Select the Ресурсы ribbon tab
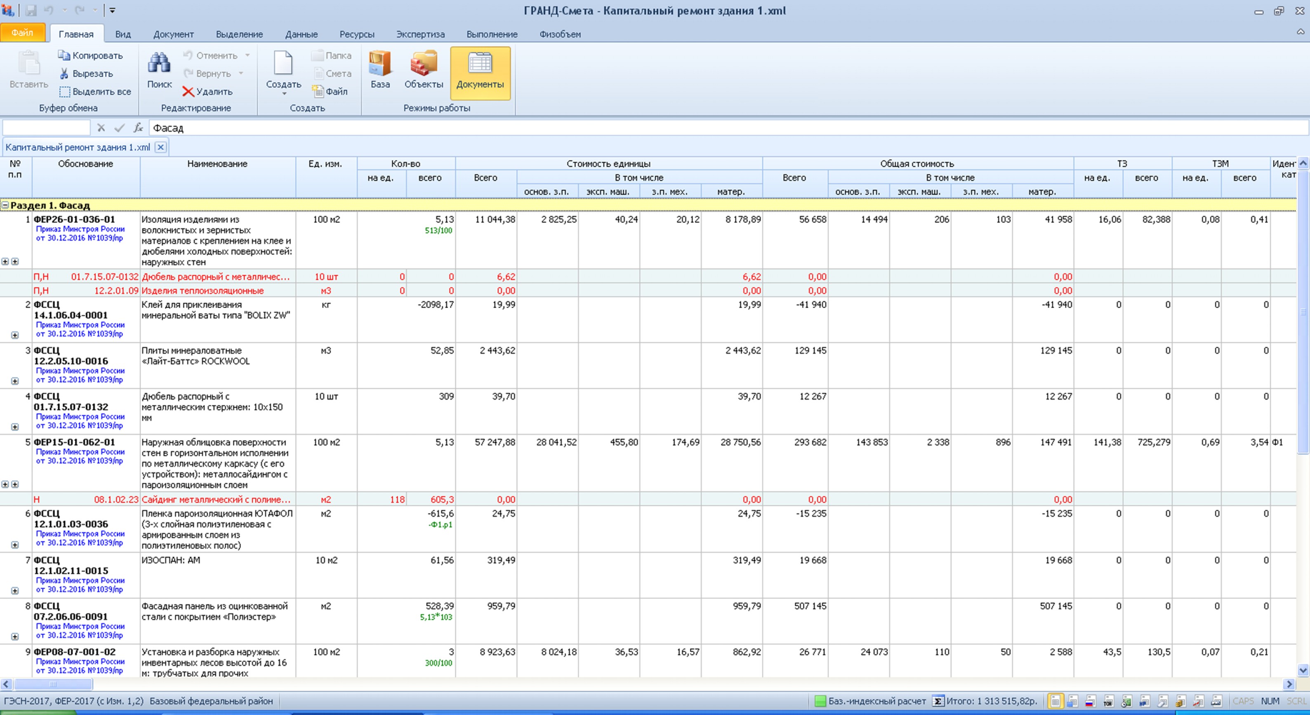The width and height of the screenshot is (1310, 715). point(356,34)
